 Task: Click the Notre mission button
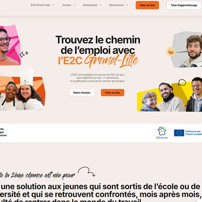click(82, 93)
